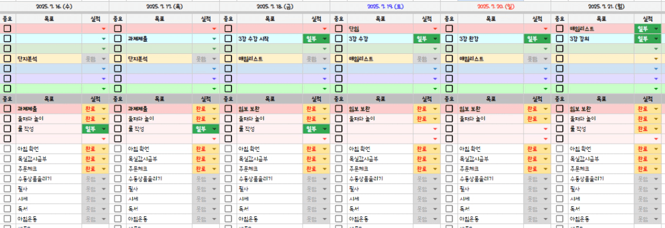The width and height of the screenshot is (665, 228).
Task: Select 아침 확언 cell on 7. 21 (월)
Action: 602,149
